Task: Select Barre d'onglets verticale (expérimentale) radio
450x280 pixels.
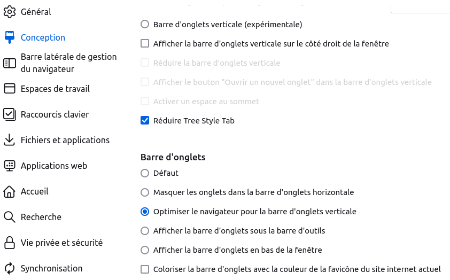Action: [145, 25]
